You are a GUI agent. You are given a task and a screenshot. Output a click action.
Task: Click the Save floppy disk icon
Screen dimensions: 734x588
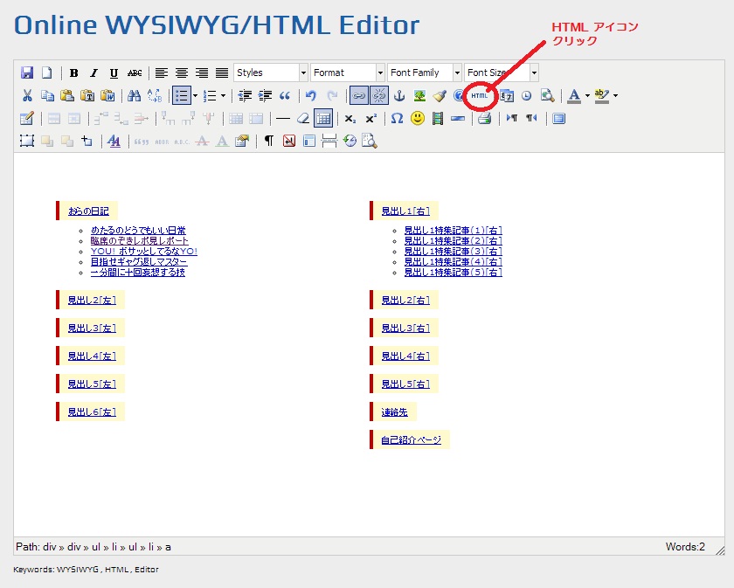[x=27, y=73]
